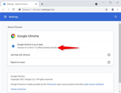The height and width of the screenshot is (93, 121).
Task: Open the Settings hamburger menu
Action: 5,17
